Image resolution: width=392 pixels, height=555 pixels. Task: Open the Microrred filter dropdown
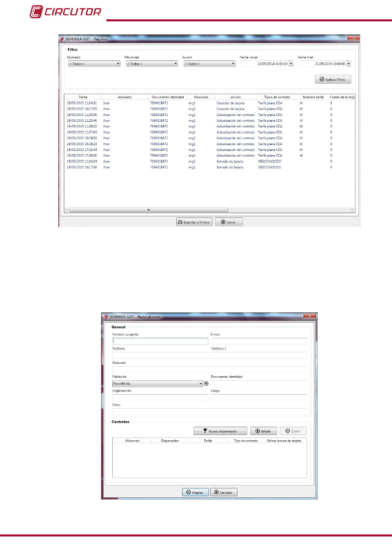(152, 64)
